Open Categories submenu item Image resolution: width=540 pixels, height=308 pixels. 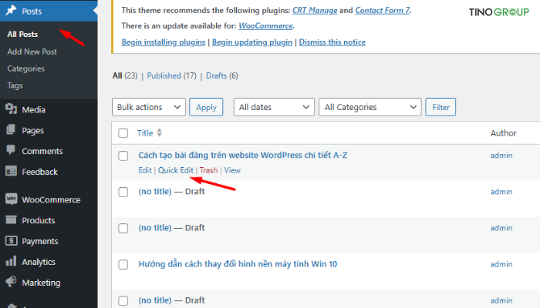pyautogui.click(x=25, y=69)
